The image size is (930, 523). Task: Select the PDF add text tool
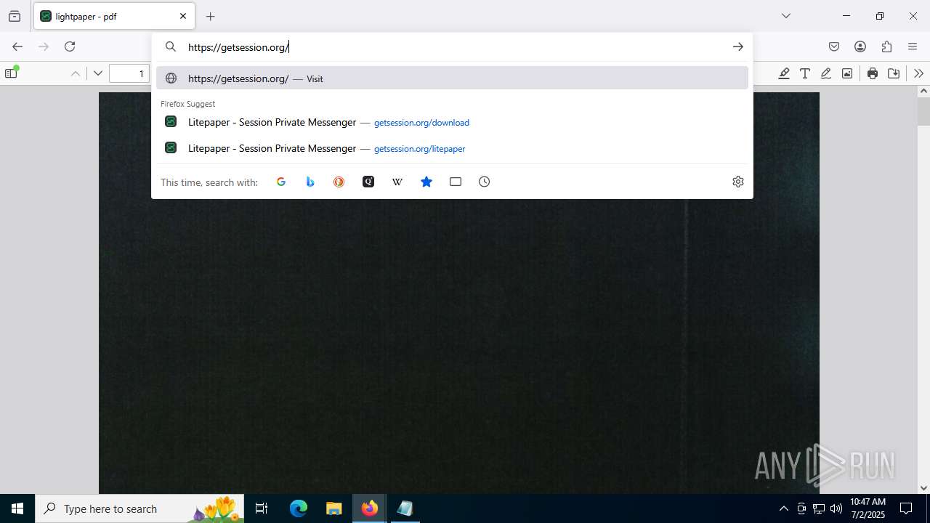(805, 73)
